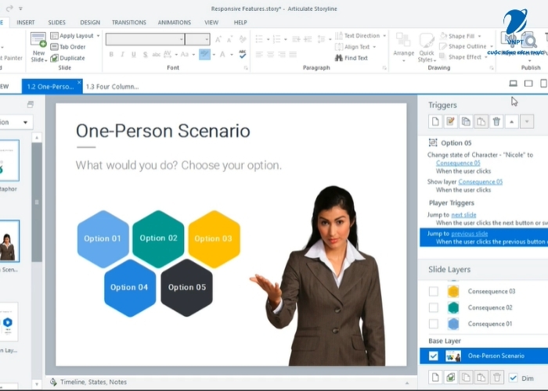Click the edit trigger icon
Screen dimensions: 548x391
tap(450, 121)
